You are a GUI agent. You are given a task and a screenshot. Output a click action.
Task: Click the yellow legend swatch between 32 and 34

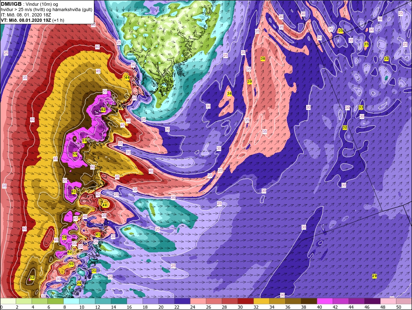(262, 301)
